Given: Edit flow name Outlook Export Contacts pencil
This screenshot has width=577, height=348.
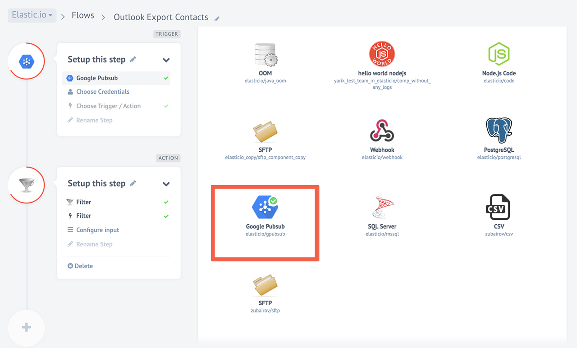Looking at the screenshot, I should (217, 18).
